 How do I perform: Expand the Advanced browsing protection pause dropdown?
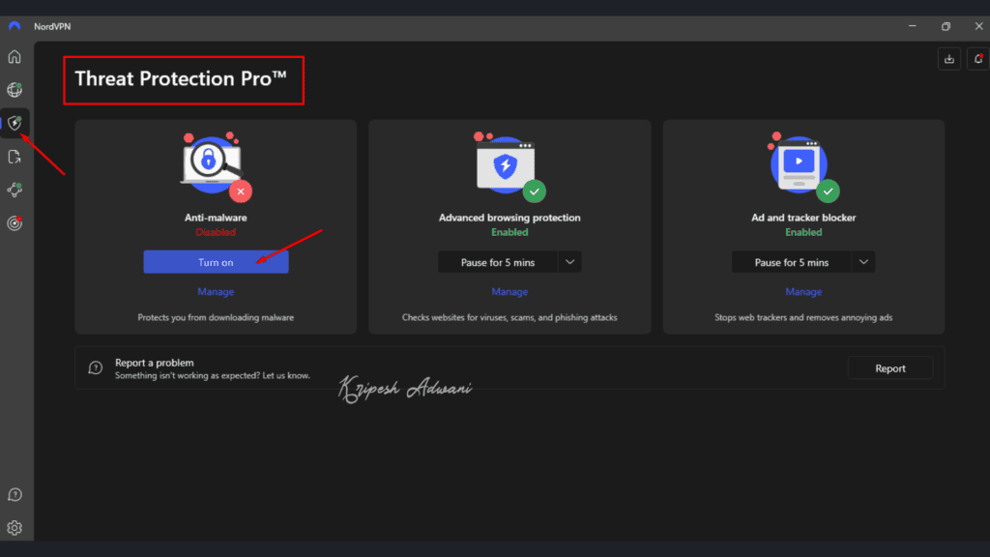(x=570, y=261)
